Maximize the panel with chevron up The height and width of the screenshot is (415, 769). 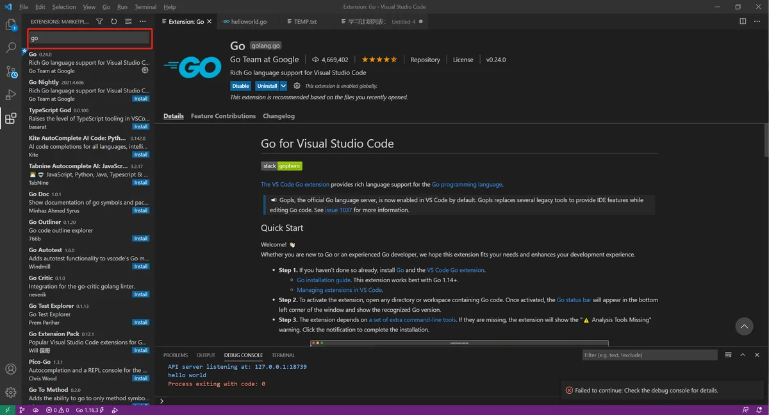pos(743,355)
